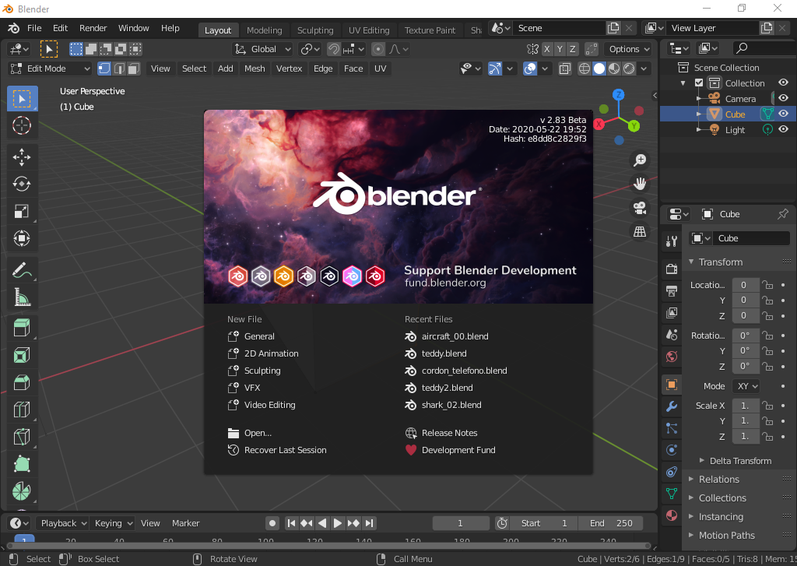
Task: Click the pan view hand icon
Action: 640,184
